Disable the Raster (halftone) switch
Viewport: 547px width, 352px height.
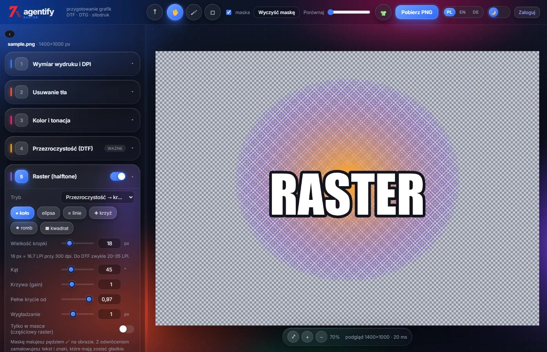[118, 176]
